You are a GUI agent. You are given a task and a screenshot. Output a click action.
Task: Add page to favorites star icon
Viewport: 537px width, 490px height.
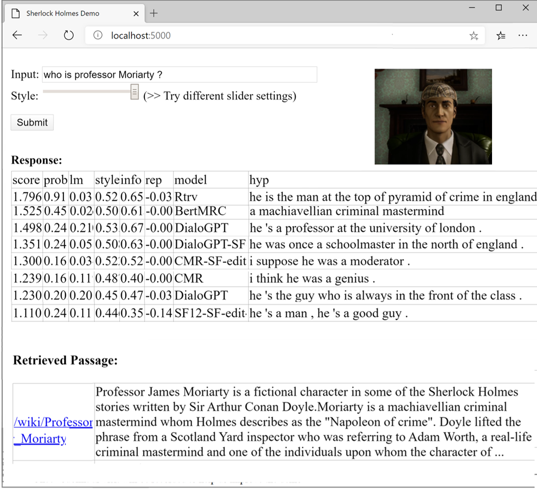tap(474, 36)
